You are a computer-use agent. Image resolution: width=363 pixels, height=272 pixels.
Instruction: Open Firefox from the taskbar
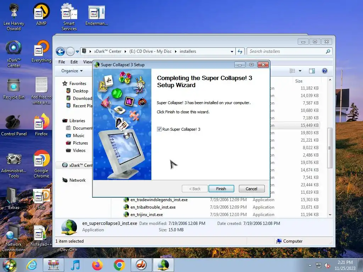coord(97,265)
